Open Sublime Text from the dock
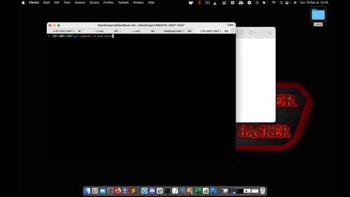 (133, 191)
